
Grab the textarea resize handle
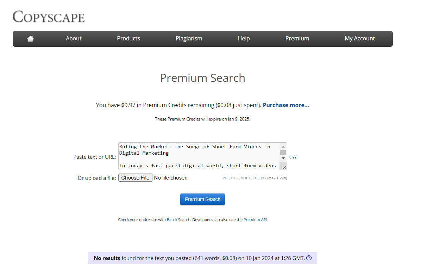point(284,167)
